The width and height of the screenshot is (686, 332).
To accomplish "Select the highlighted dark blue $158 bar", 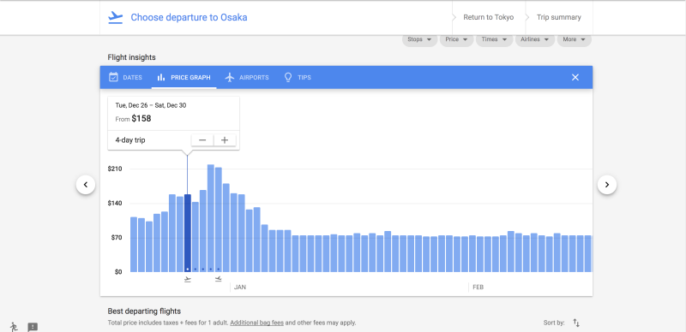I will (187, 234).
